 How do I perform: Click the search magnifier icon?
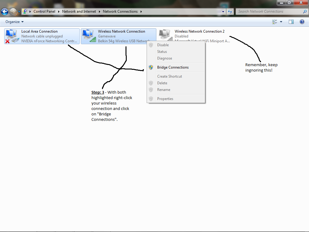(305, 12)
